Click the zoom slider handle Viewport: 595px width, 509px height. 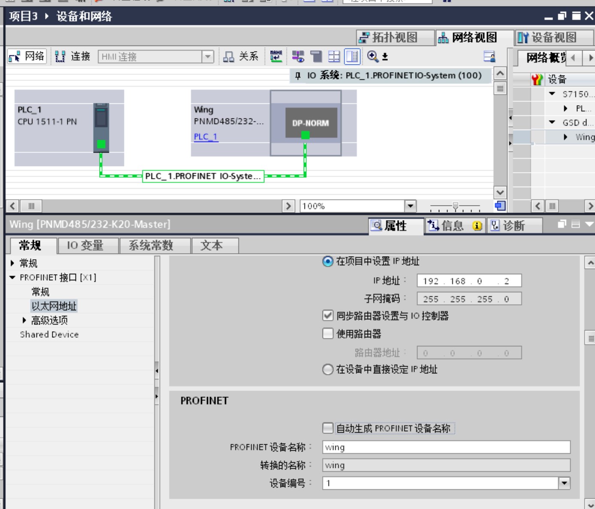(x=455, y=206)
